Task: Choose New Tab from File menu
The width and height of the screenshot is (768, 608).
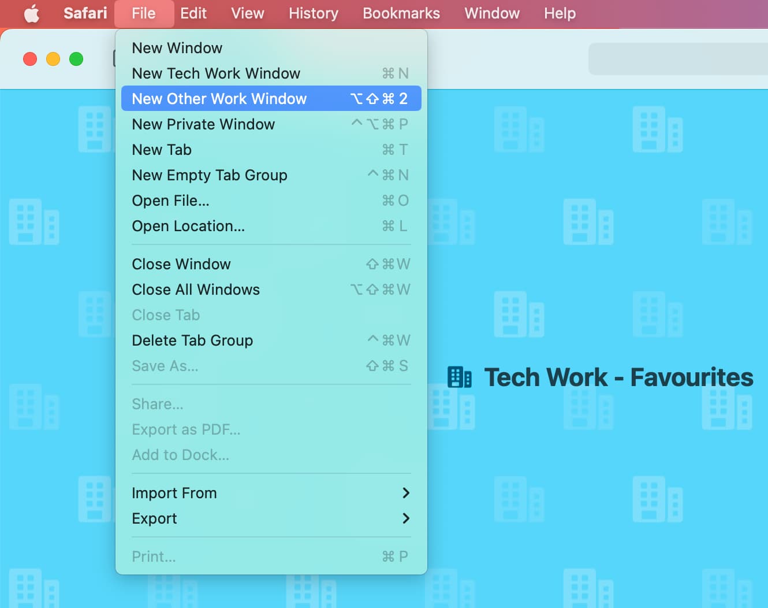Action: click(x=162, y=150)
